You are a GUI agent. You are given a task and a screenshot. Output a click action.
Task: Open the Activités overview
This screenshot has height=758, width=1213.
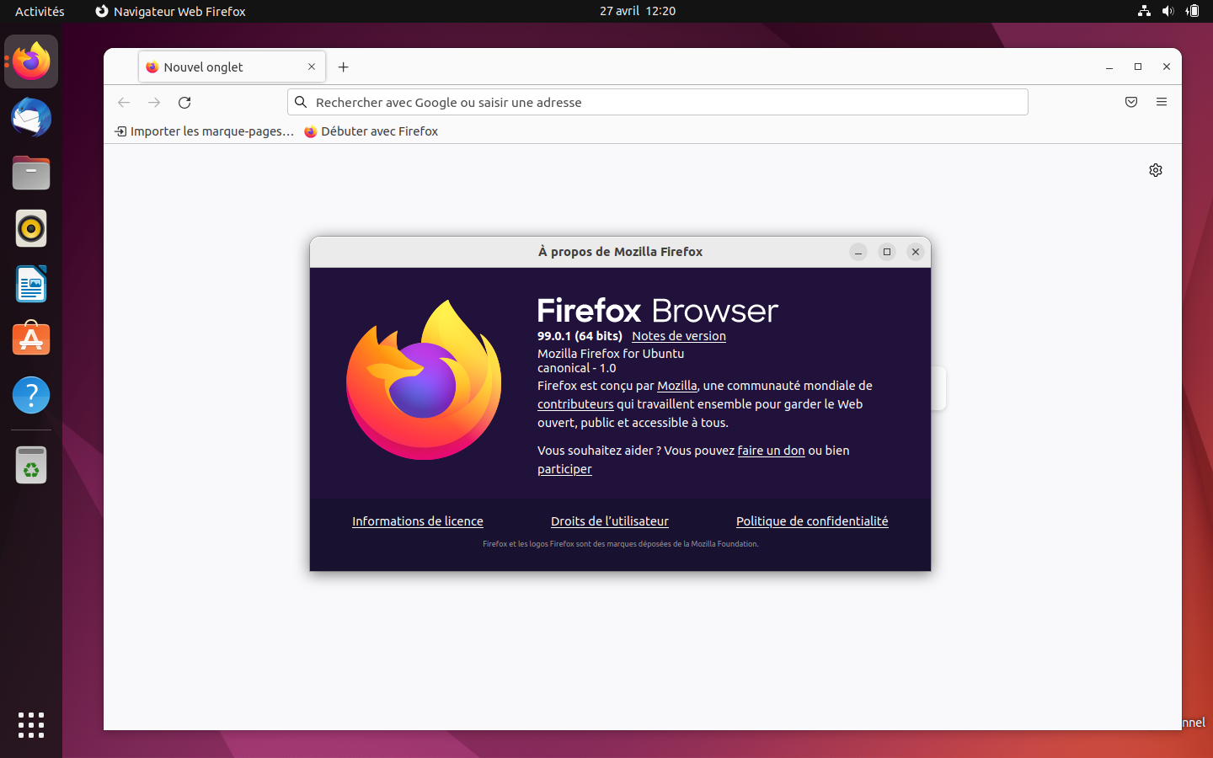point(40,11)
